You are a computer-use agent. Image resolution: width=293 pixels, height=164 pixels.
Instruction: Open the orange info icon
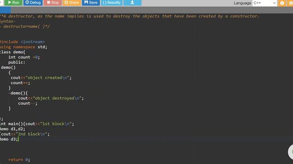[282, 3]
